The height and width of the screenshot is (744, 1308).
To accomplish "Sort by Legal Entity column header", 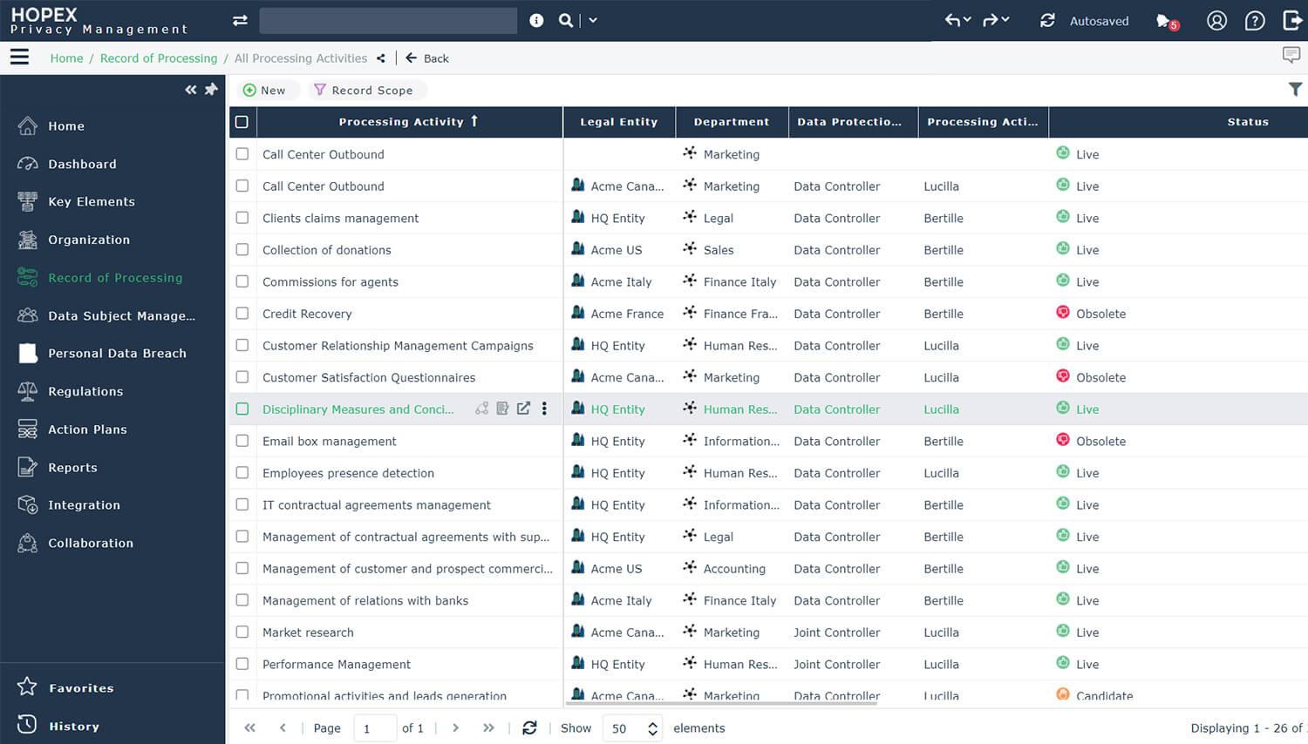I will coord(619,122).
